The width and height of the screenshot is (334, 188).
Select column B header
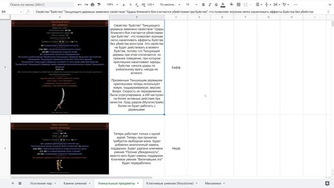(x=137, y=17)
